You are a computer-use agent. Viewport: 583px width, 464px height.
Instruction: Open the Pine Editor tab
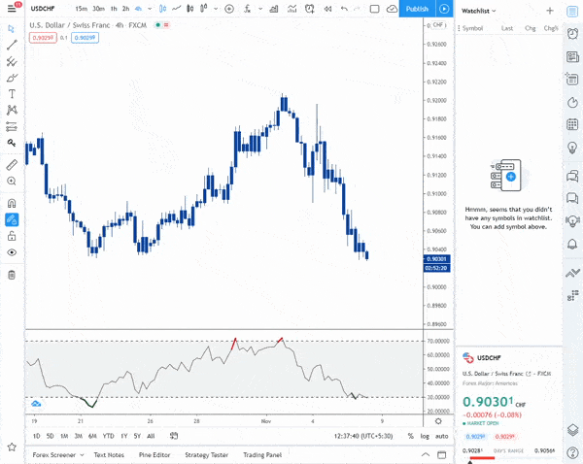tap(154, 454)
